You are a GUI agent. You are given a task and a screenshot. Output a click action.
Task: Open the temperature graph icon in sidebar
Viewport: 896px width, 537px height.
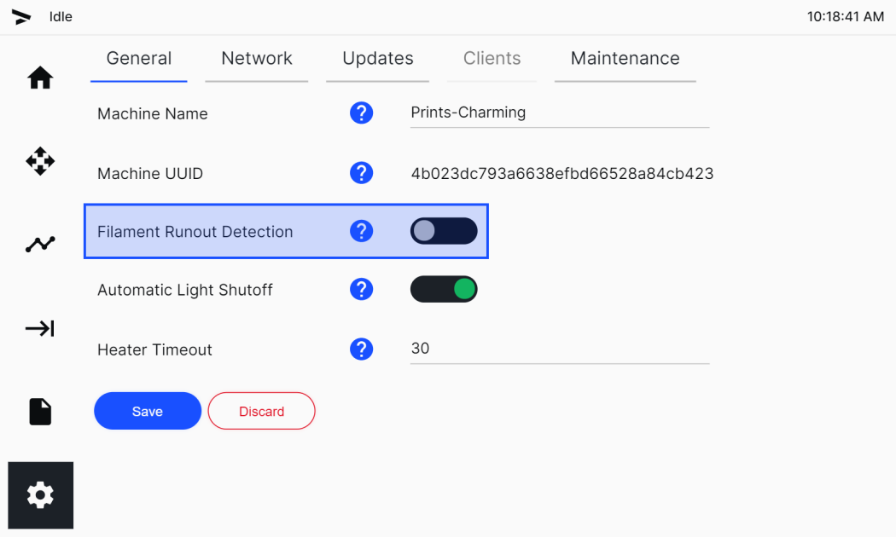pos(40,245)
